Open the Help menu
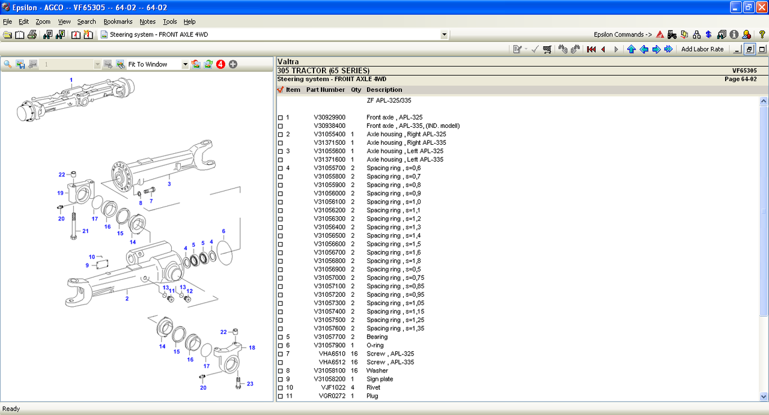The width and height of the screenshot is (769, 415). tap(189, 22)
